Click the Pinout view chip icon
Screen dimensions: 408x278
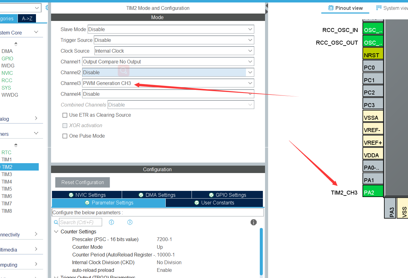tap(331, 8)
